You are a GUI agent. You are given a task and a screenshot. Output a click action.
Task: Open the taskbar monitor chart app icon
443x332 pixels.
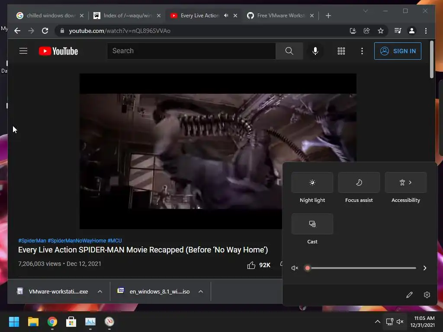pyautogui.click(x=90, y=322)
